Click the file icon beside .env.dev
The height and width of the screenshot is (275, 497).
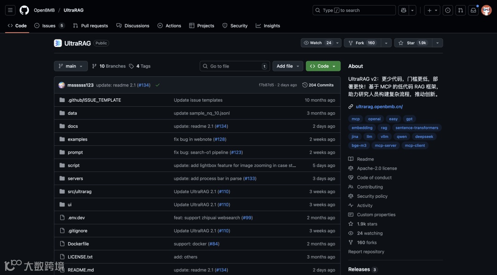point(62,218)
